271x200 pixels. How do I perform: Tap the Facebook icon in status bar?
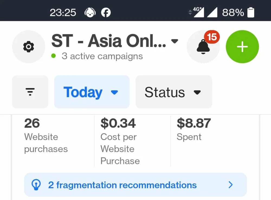106,12
